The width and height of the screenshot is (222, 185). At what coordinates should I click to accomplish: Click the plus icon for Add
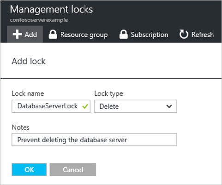(17, 34)
